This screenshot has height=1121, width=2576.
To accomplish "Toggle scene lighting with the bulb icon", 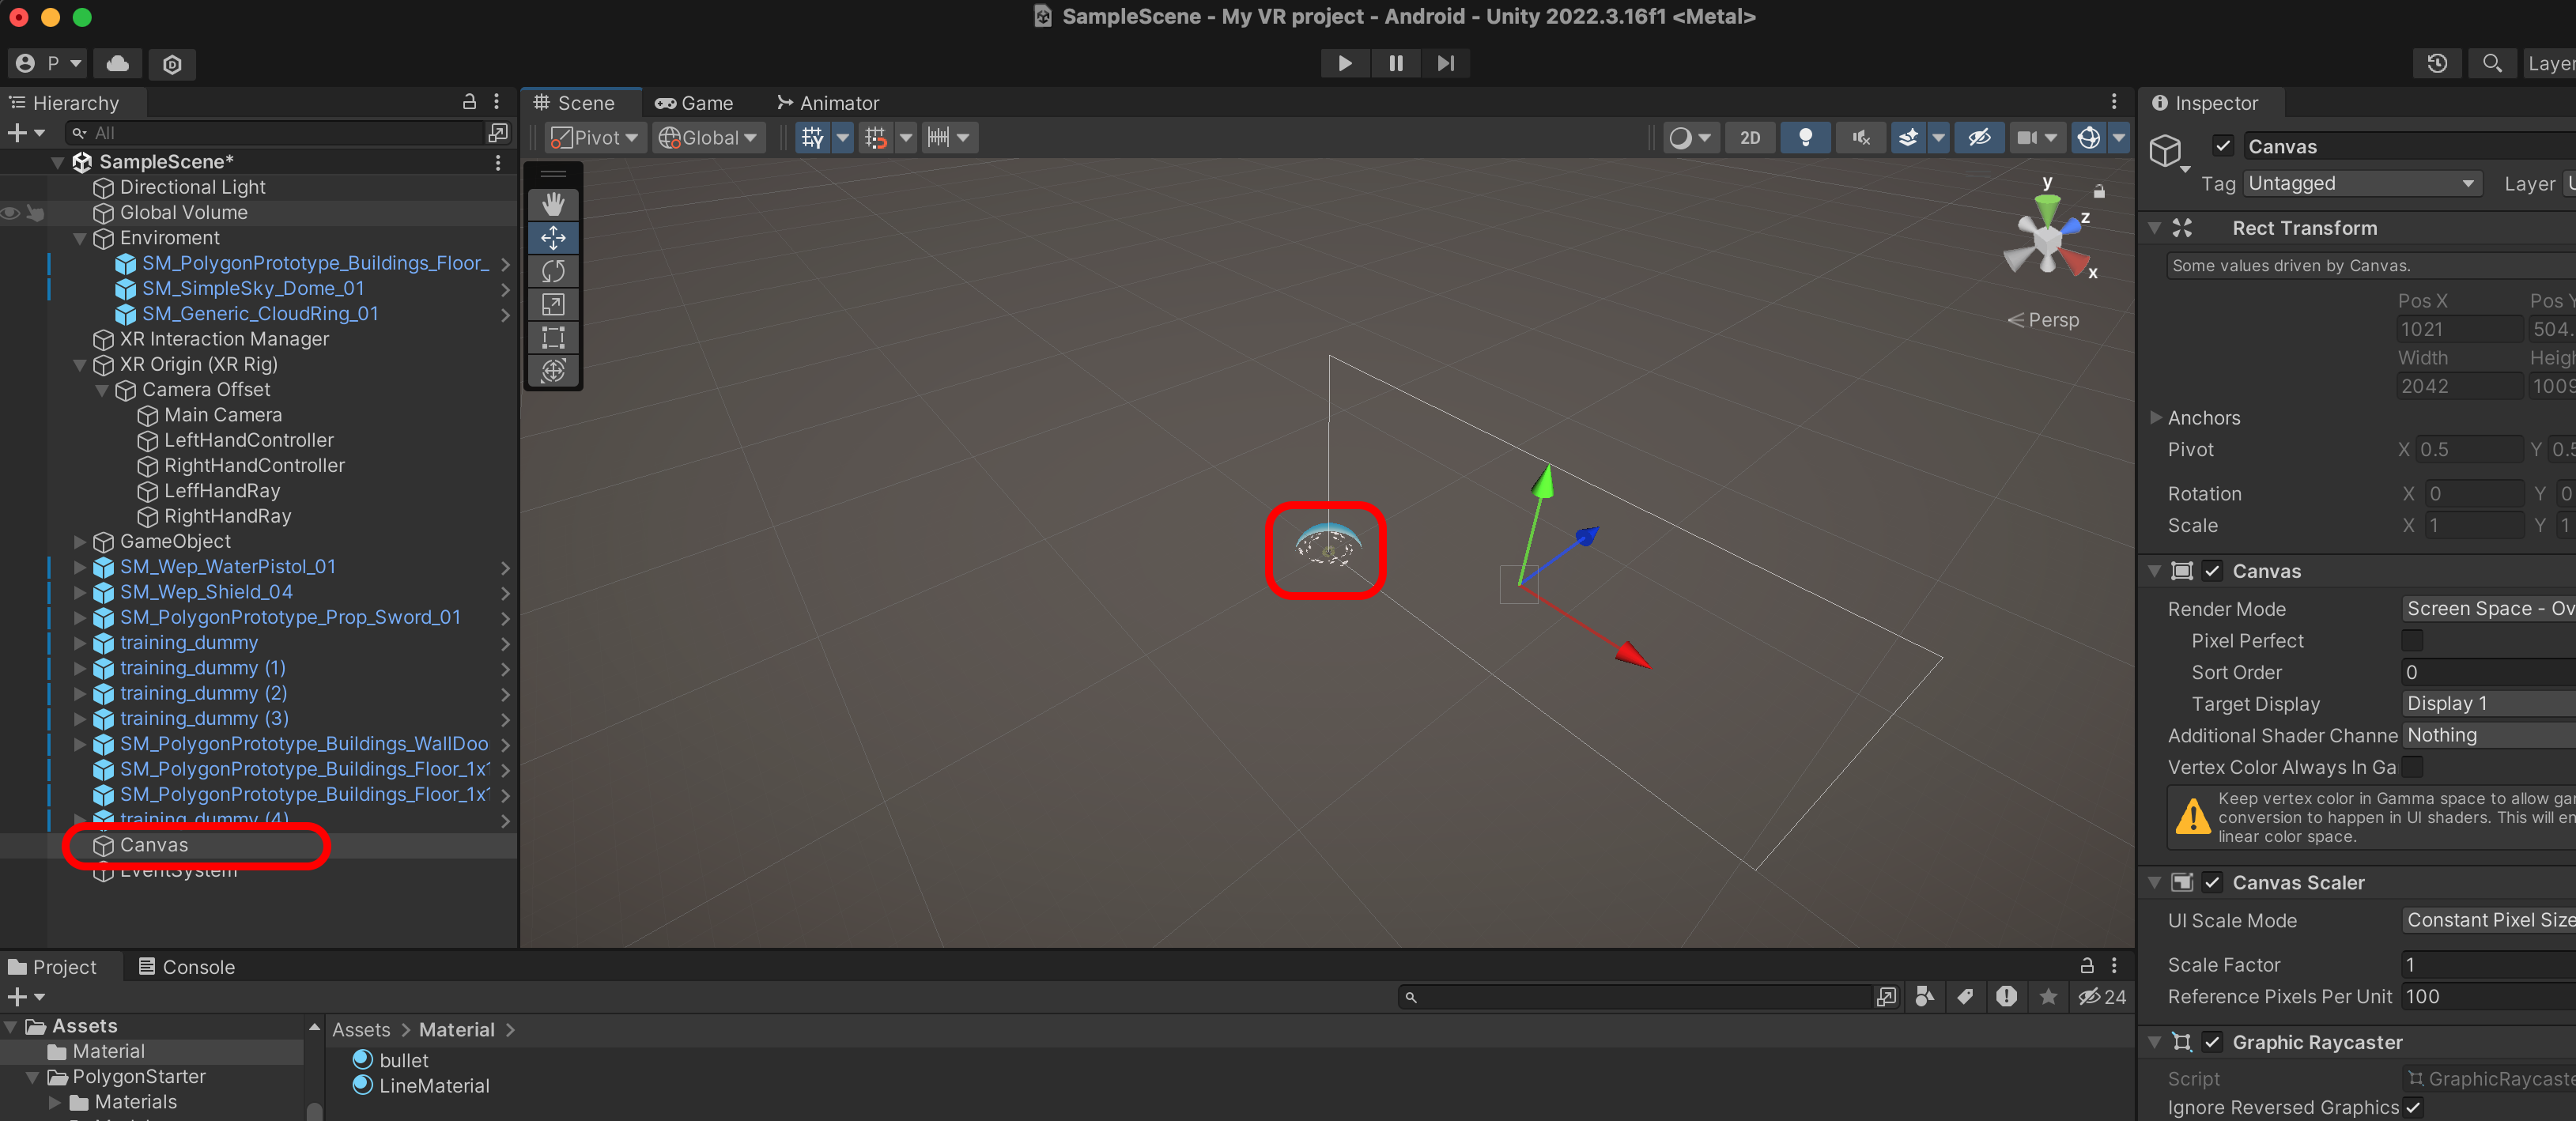I will tap(1805, 138).
